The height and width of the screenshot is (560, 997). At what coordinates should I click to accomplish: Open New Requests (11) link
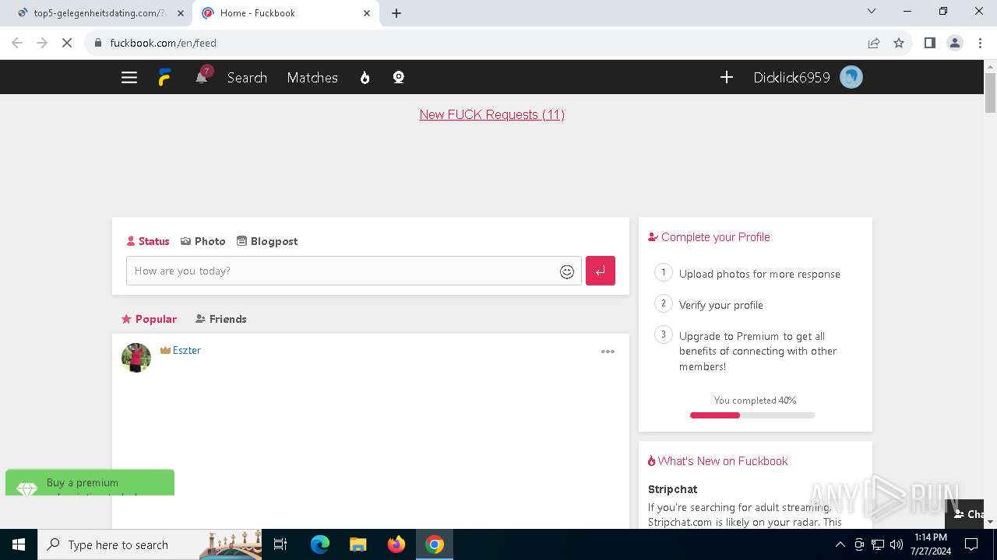(x=491, y=114)
